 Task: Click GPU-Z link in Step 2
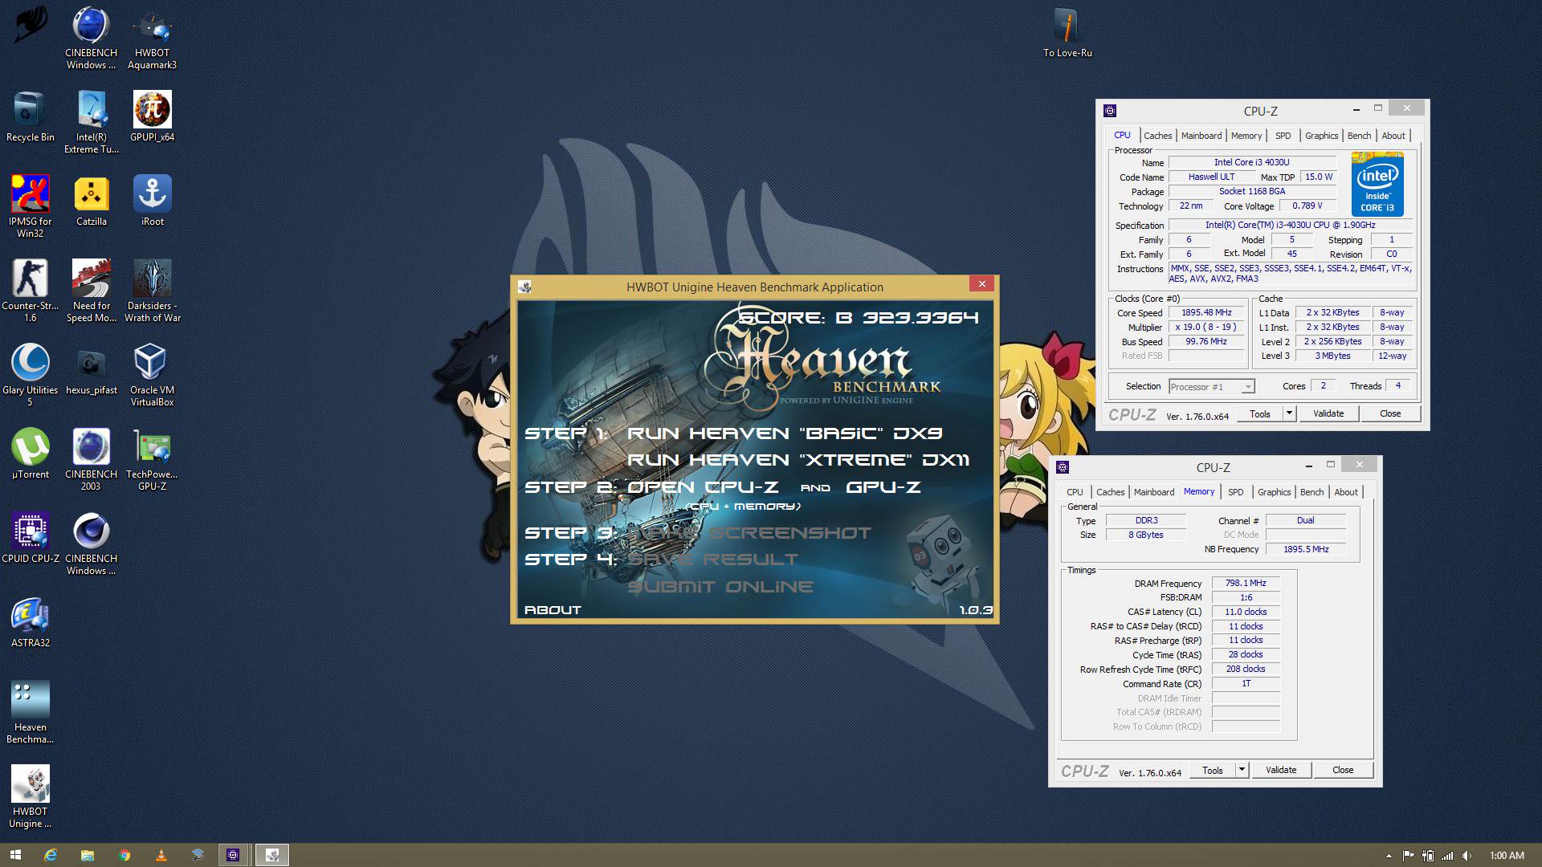883,487
